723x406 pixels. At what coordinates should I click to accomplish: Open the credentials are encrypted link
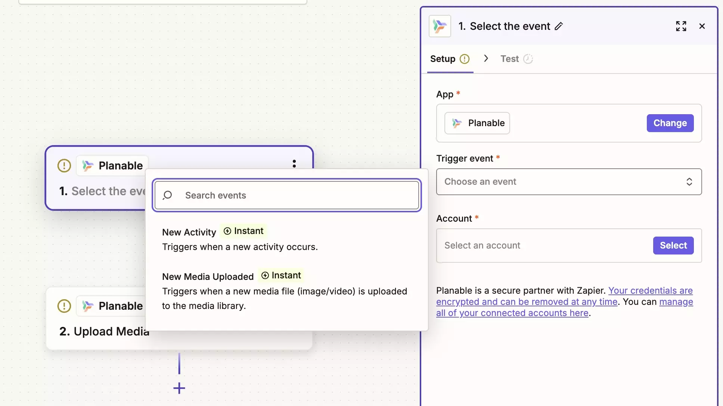click(527, 302)
